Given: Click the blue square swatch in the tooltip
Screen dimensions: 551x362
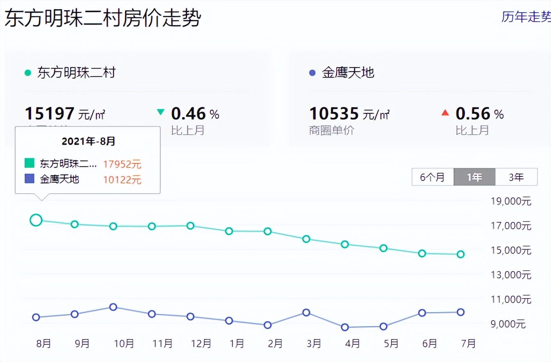Looking at the screenshot, I should point(29,178).
